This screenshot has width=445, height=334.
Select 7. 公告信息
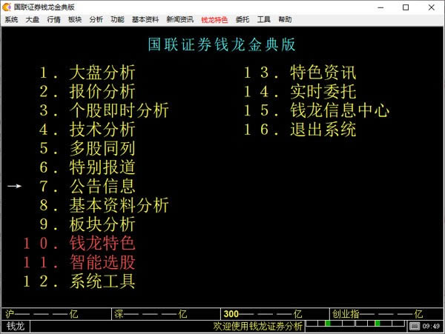tap(88, 187)
